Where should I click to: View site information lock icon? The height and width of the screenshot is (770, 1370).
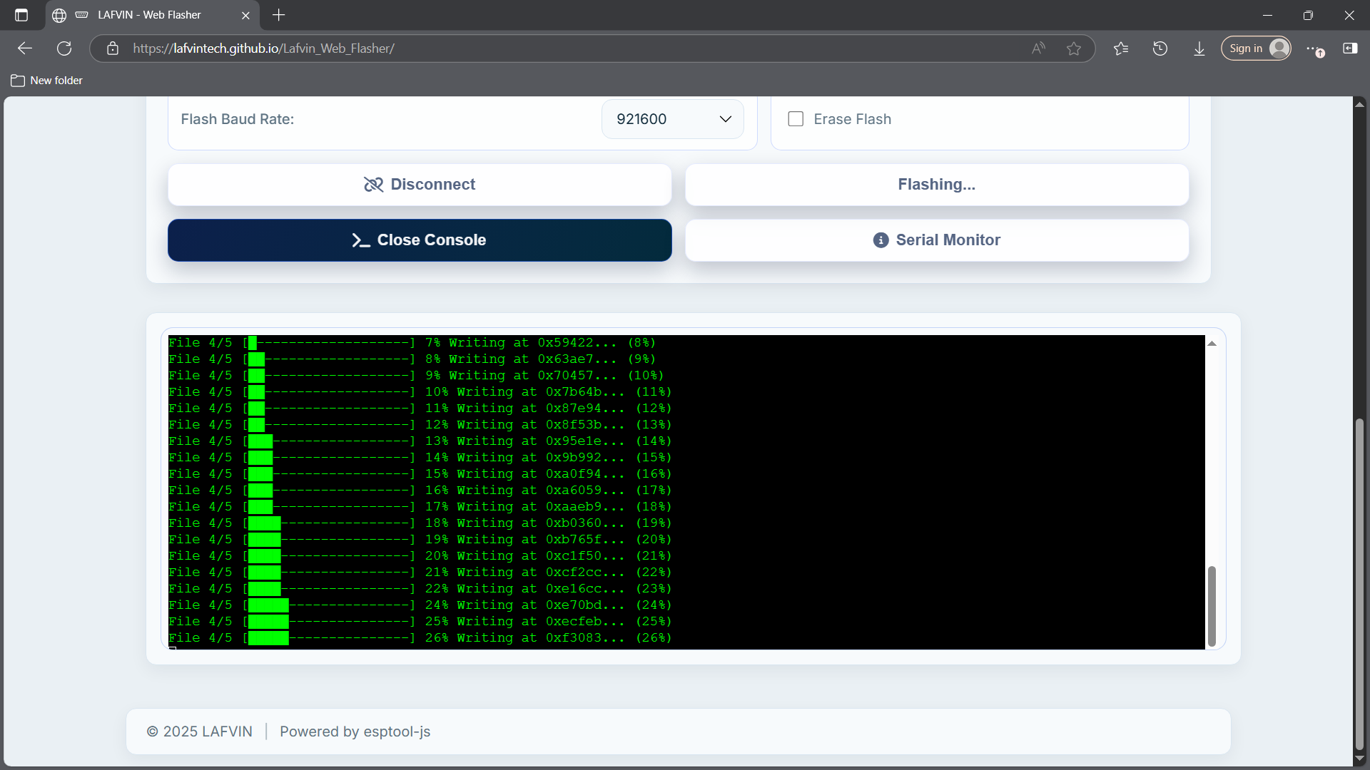click(x=113, y=48)
